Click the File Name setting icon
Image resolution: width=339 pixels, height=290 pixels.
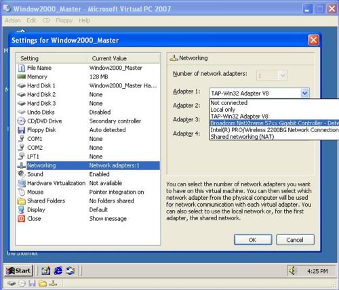(21, 68)
